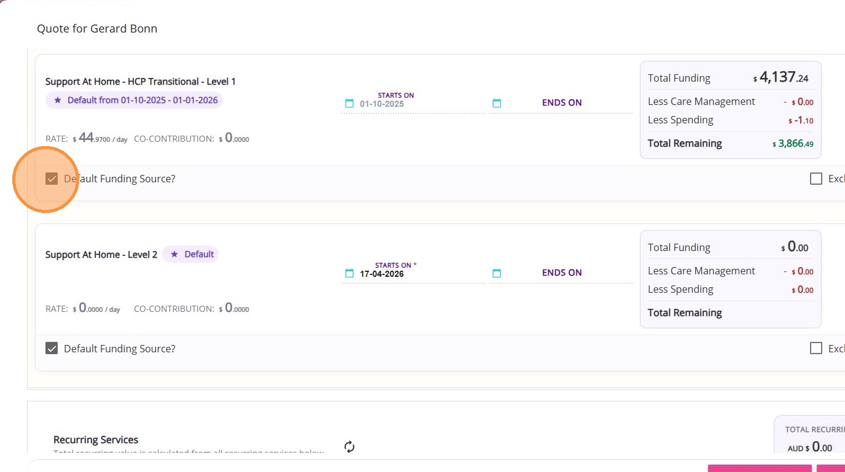Viewport: 845px width, 472px height.
Task: Click the 01-10-2025 Starts On date field
Action: [405, 104]
